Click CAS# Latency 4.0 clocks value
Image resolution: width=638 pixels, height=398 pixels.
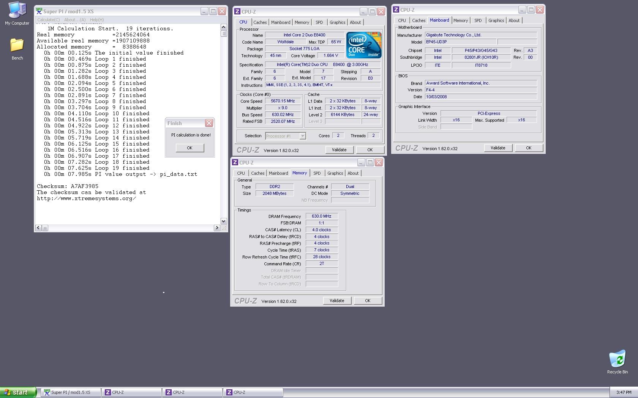(x=322, y=230)
